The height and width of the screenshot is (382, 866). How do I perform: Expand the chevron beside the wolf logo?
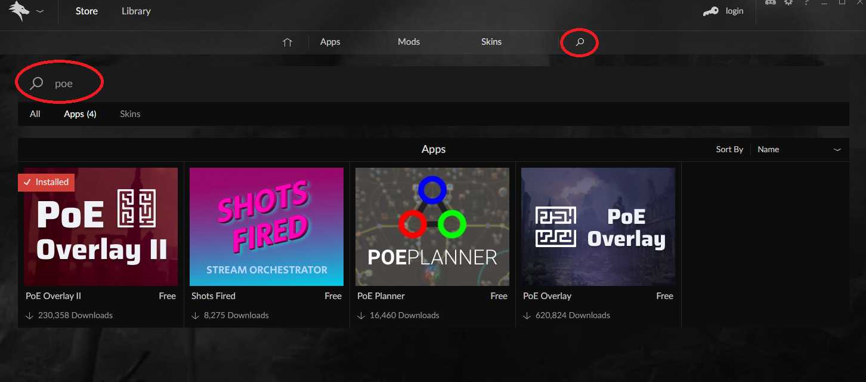coord(40,11)
